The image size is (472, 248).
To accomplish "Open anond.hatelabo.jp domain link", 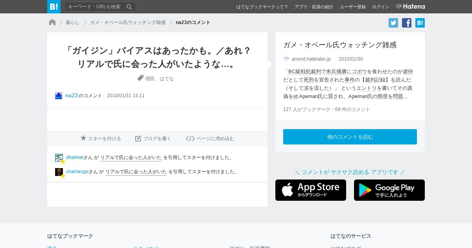I will tap(311, 59).
